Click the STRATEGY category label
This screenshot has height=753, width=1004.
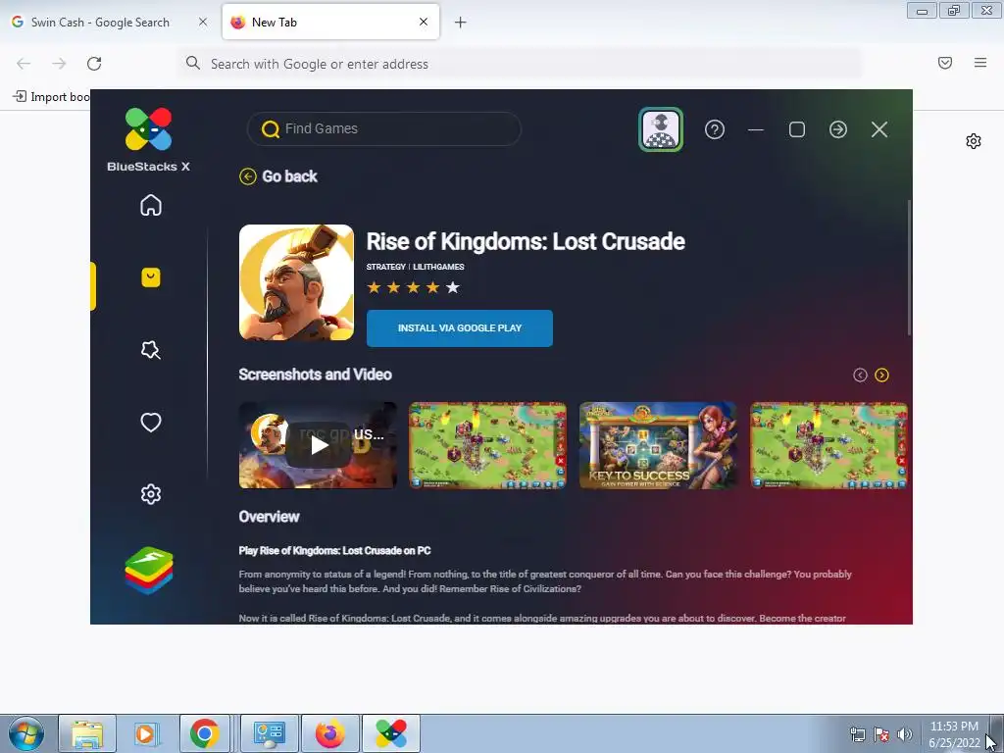(385, 267)
